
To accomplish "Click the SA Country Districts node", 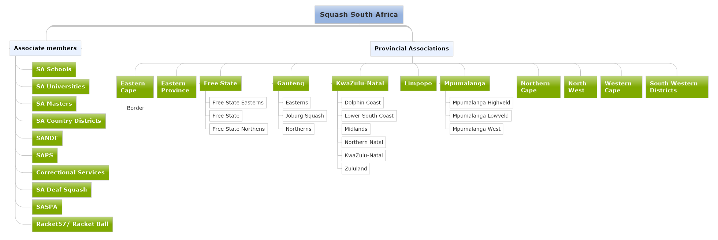I will pos(68,121).
